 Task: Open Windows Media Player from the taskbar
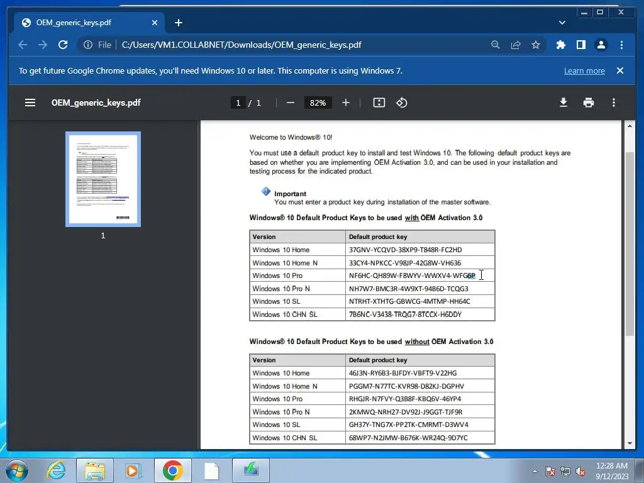132,470
